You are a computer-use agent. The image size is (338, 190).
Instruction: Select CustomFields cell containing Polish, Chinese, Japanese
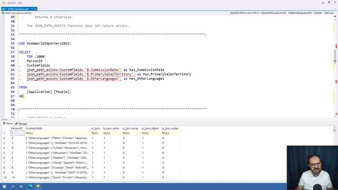(x=58, y=138)
